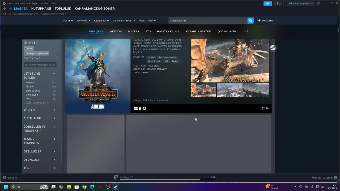Open the Windows Start menu
The height and width of the screenshot is (191, 340).
pyautogui.click(x=6, y=187)
